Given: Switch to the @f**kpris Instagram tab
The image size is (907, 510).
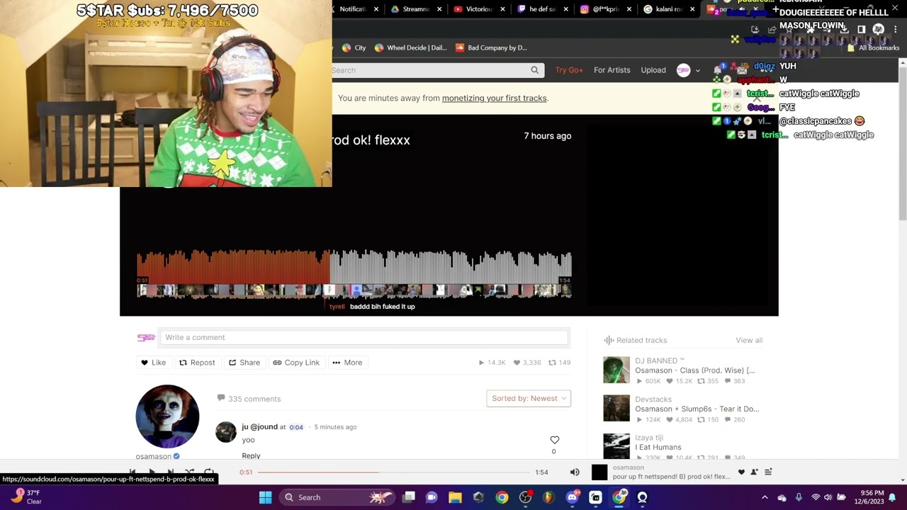Looking at the screenshot, I should (x=604, y=9).
